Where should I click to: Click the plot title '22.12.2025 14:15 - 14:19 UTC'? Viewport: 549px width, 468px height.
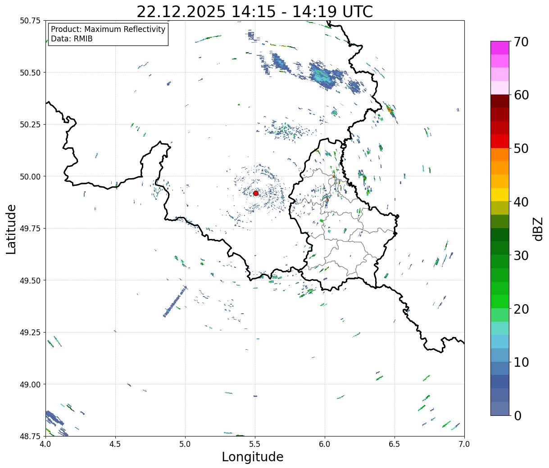coord(254,11)
